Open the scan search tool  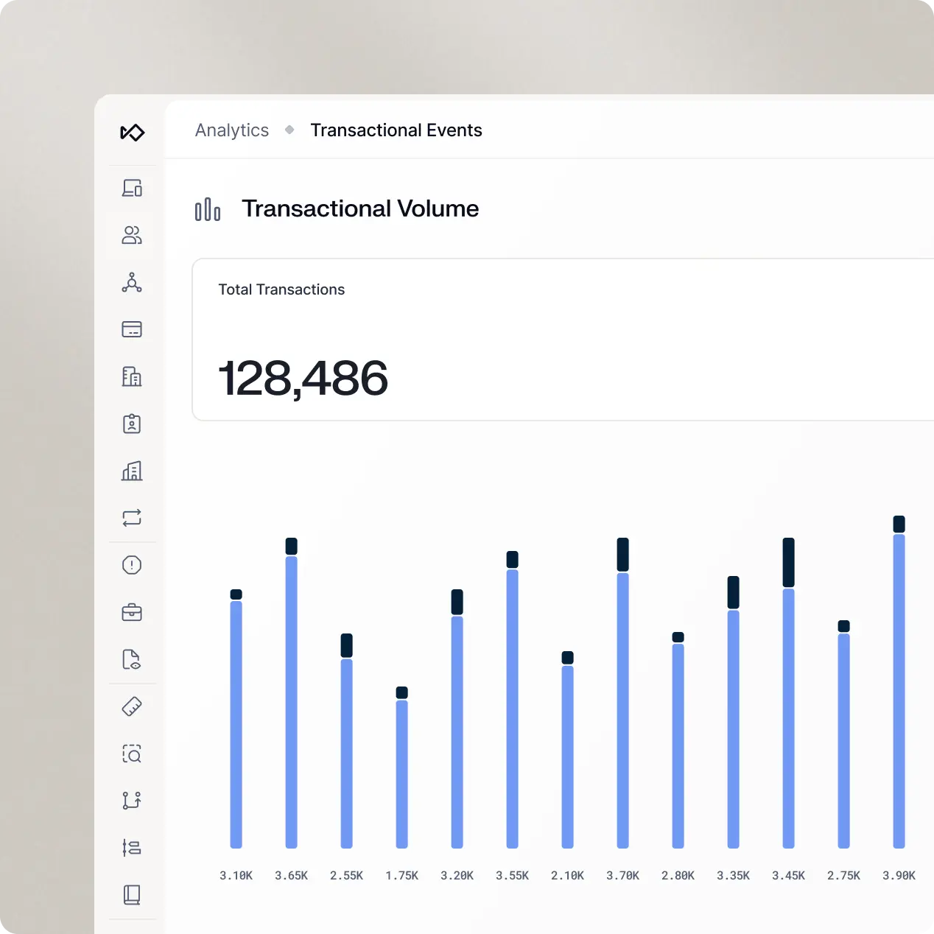click(132, 754)
